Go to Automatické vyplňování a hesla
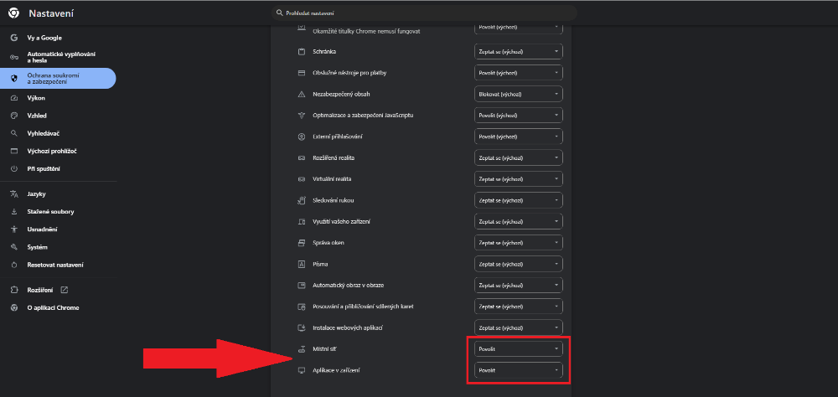Screen dimensions: 838x397 click(x=60, y=58)
